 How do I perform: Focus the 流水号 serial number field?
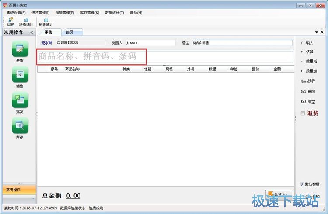pyautogui.click(x=81, y=43)
